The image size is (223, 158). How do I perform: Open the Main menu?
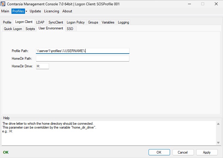pyautogui.click(x=5, y=11)
